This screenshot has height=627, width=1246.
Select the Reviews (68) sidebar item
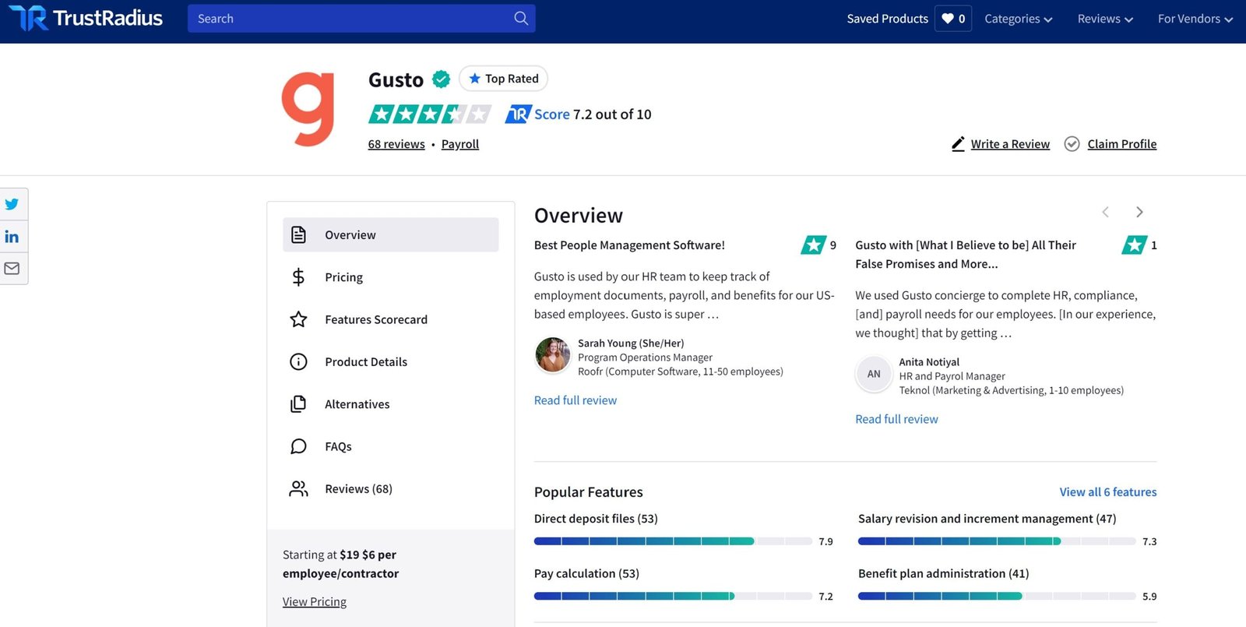tap(390, 488)
